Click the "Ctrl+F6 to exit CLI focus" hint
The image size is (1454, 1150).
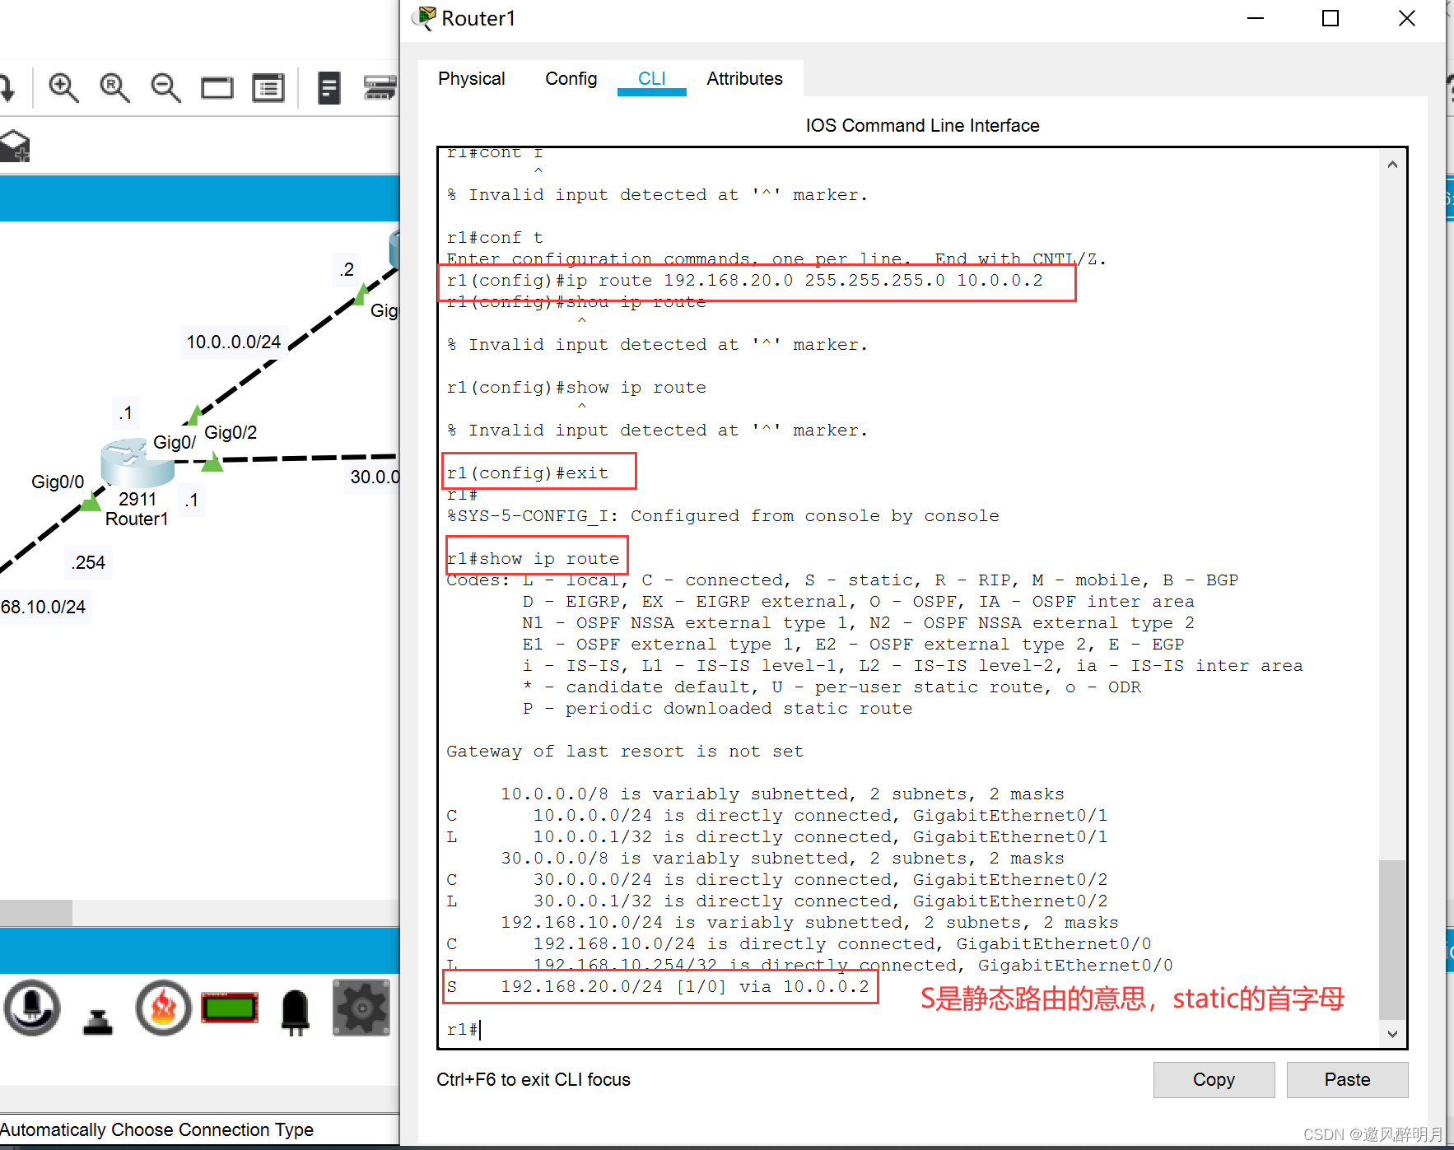(534, 1079)
